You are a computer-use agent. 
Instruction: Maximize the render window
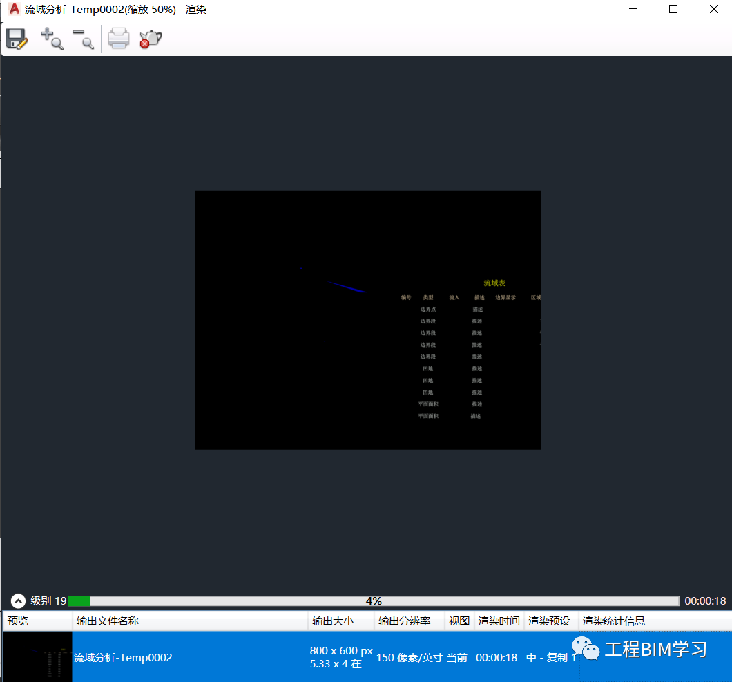pos(673,10)
